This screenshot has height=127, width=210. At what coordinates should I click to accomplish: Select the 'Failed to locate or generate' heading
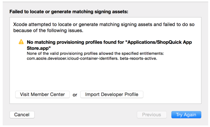coord(69,12)
